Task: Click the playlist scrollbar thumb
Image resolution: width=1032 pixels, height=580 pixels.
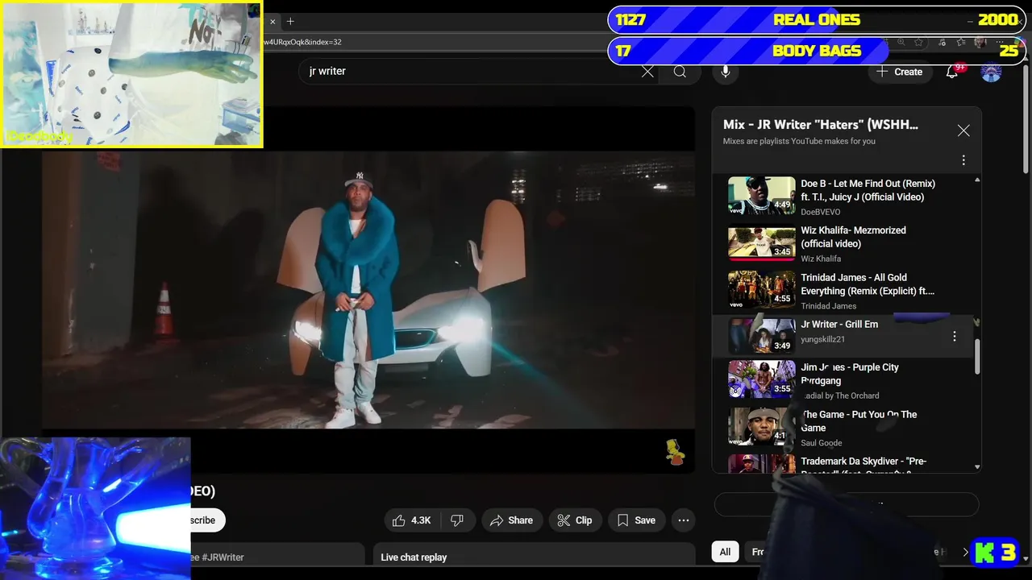Action: (977, 356)
